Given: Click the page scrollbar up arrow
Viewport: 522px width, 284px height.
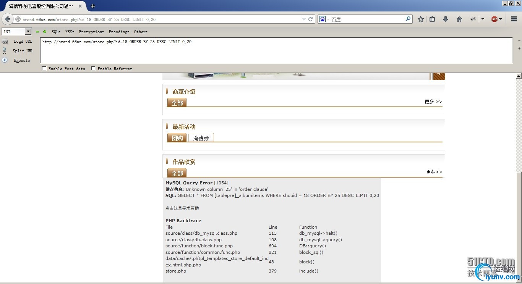Looking at the screenshot, I should [519, 76].
